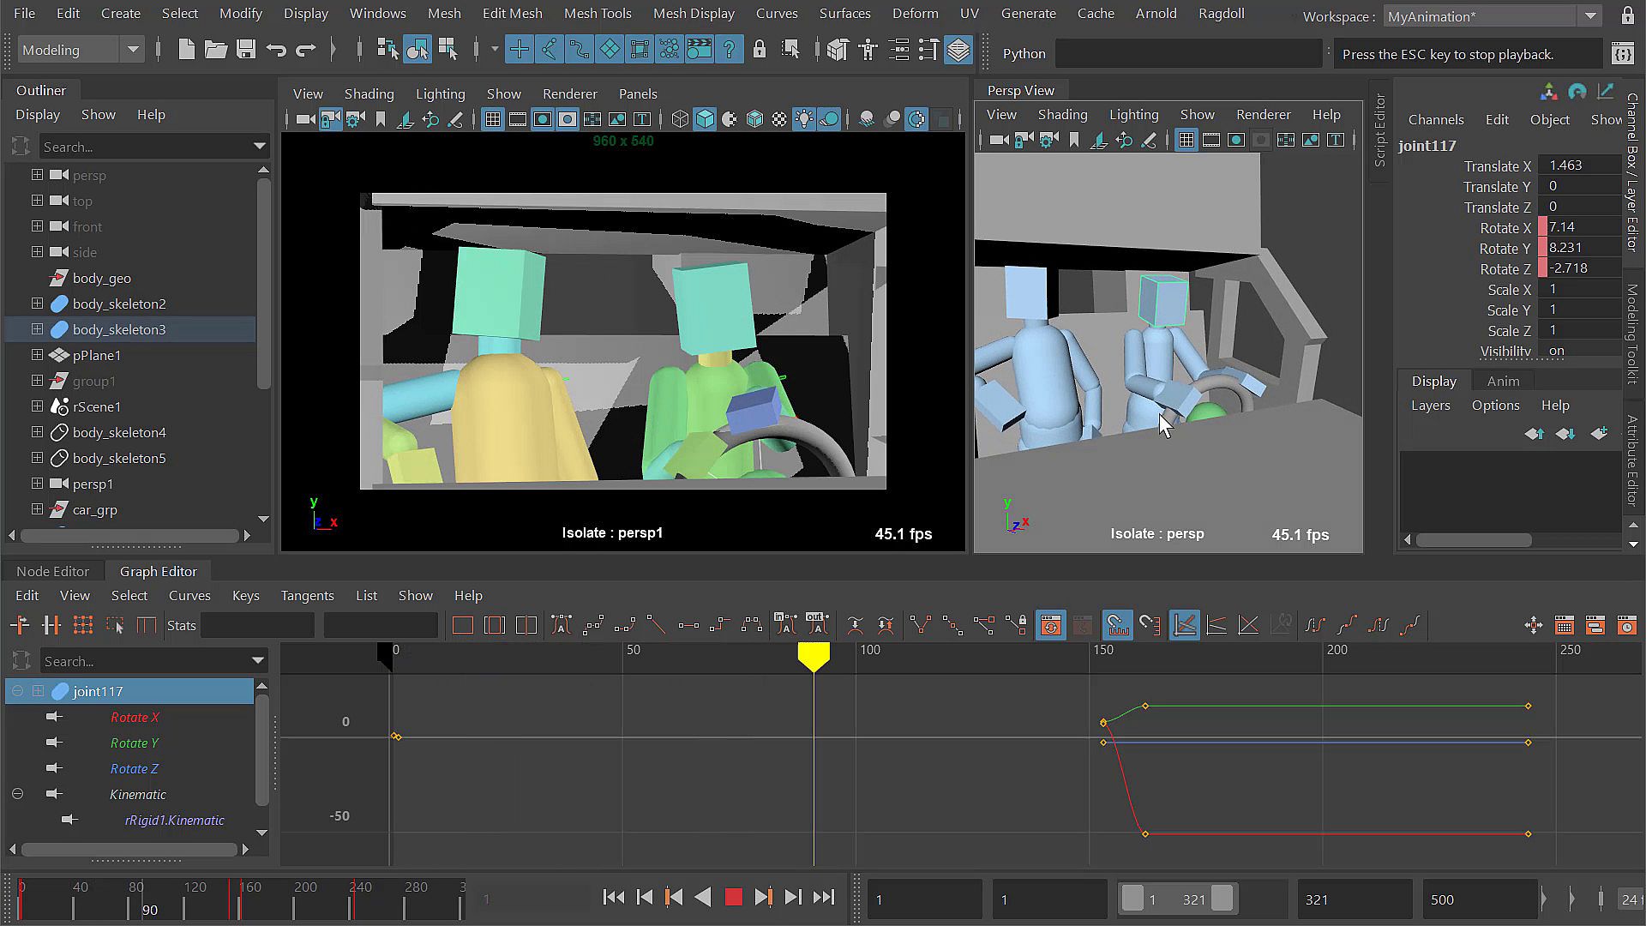Click the Go to start of playback range button
The height and width of the screenshot is (926, 1646).
(614, 898)
